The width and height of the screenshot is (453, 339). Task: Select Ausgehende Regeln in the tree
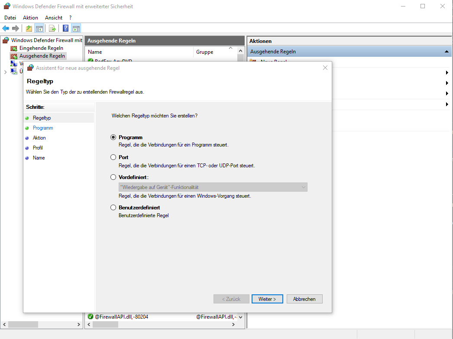pos(42,56)
